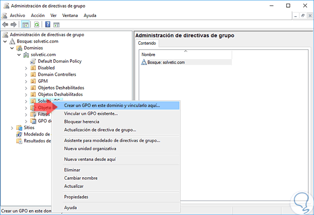This screenshot has height=215, width=314.
Task: Click the green Refresh toolbar icon
Action: click(x=36, y=25)
